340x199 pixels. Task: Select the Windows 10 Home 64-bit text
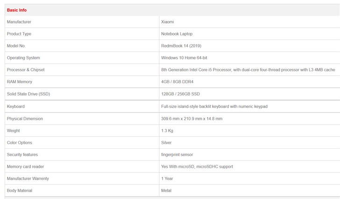pyautogui.click(x=184, y=58)
